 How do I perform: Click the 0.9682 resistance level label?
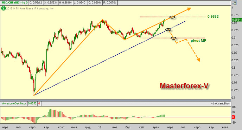click(213, 16)
